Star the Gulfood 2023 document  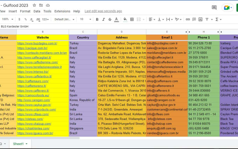[x=34, y=5]
